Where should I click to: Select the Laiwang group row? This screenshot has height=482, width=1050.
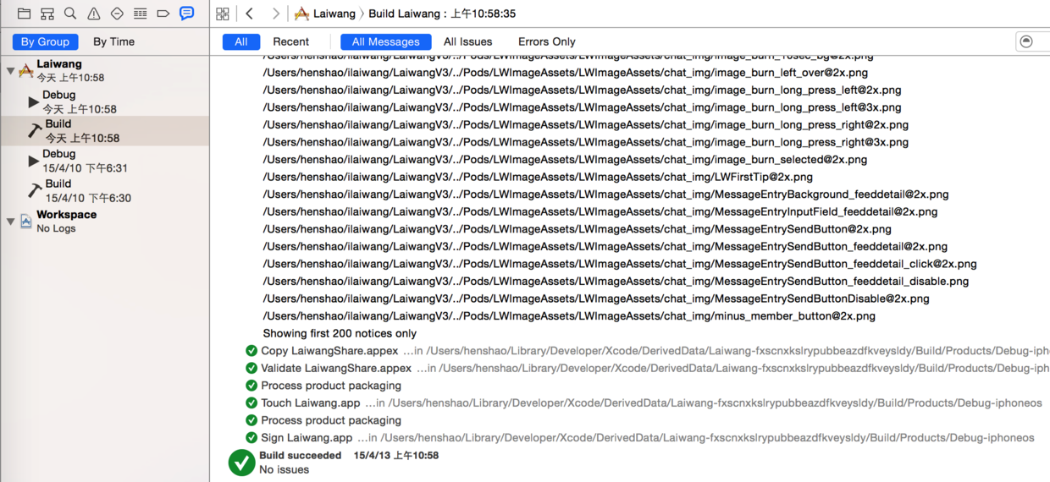[104, 71]
